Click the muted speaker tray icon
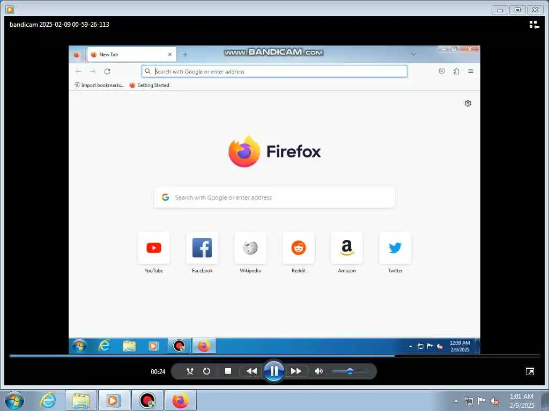549x411 pixels. [495, 401]
